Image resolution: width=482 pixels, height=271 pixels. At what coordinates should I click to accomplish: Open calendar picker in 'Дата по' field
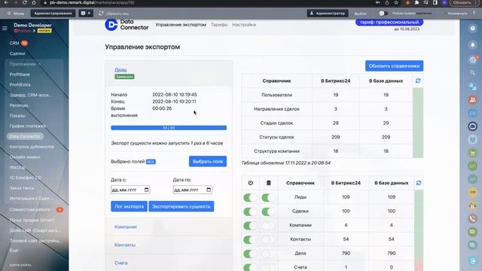[x=209, y=190]
